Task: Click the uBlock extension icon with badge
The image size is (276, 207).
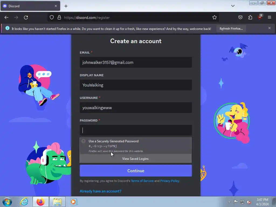Action: [260, 17]
